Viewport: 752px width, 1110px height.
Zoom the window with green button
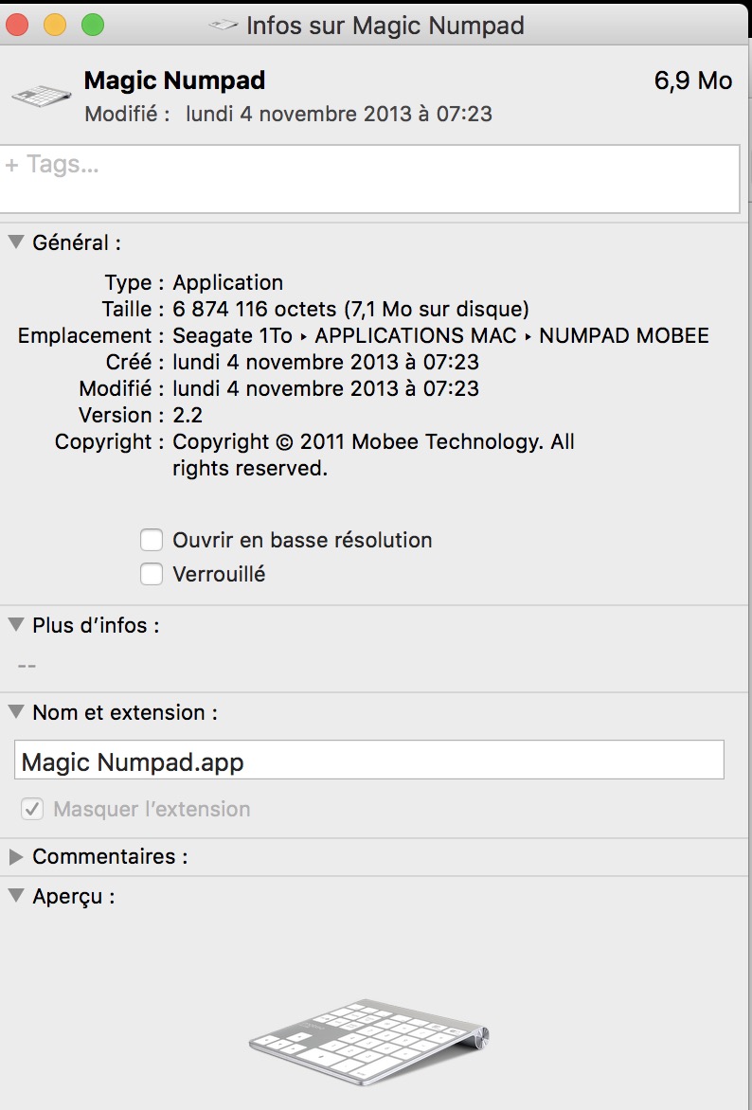93,26
